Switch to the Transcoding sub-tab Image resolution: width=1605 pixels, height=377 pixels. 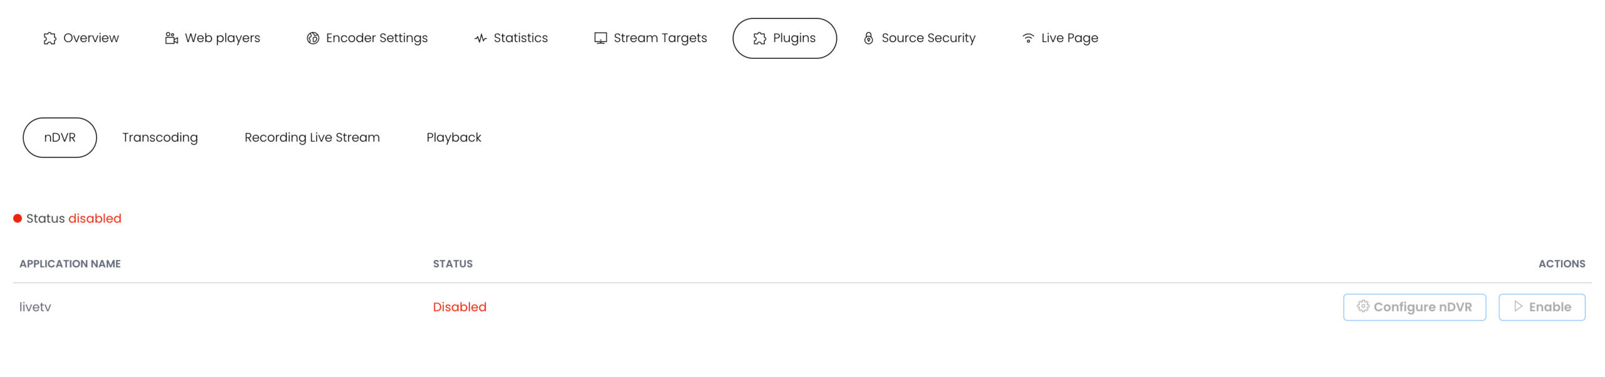[x=160, y=138]
